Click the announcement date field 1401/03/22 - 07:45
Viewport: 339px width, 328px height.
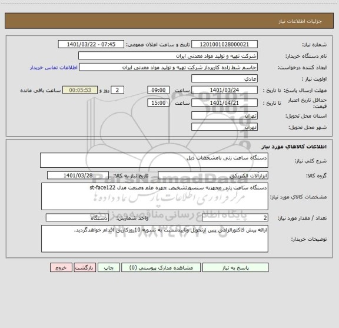click(x=91, y=44)
